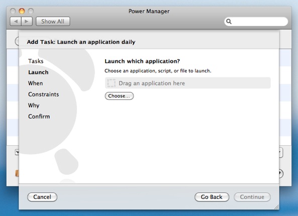Click the 'Launch which application?' heading
Viewport: 298px width, 216px height.
pyautogui.click(x=142, y=61)
